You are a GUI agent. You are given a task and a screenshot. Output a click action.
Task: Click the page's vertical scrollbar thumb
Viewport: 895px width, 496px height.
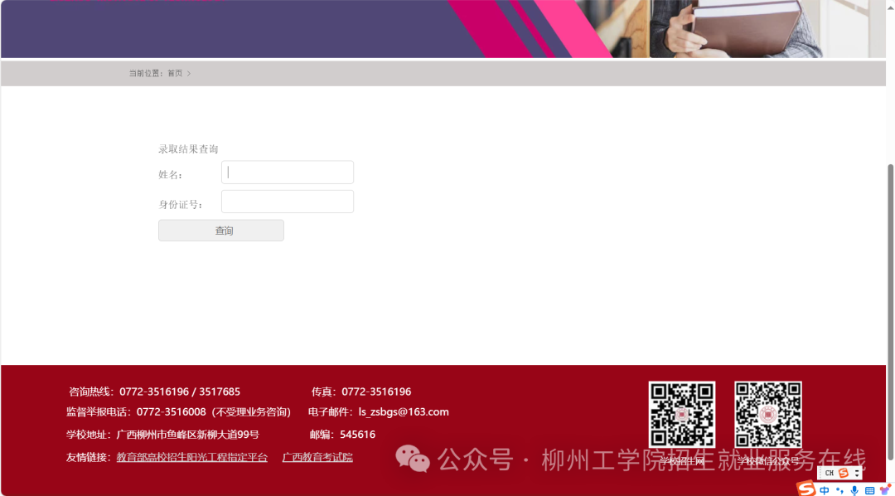pos(891,311)
